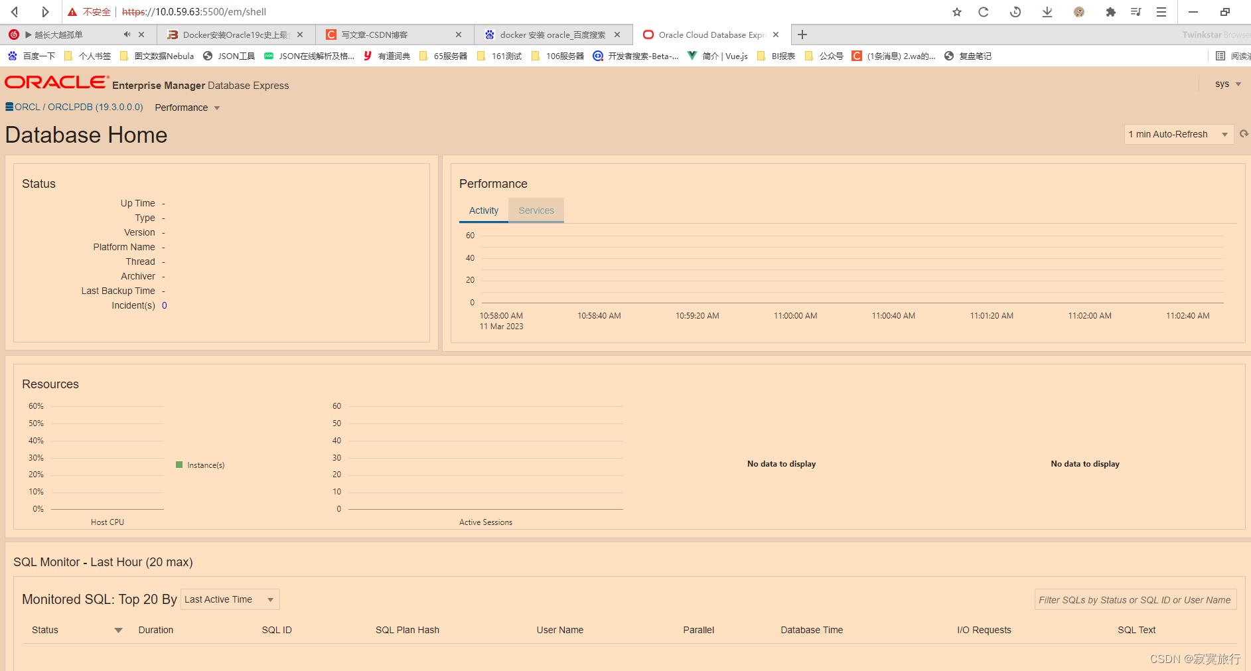This screenshot has height=671, width=1251.
Task: Sort by I/O Requests column header
Action: point(984,630)
